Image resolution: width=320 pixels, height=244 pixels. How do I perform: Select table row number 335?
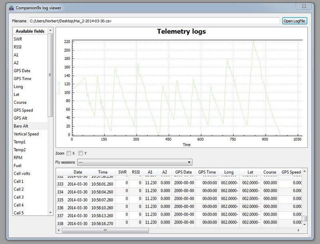click(x=60, y=200)
